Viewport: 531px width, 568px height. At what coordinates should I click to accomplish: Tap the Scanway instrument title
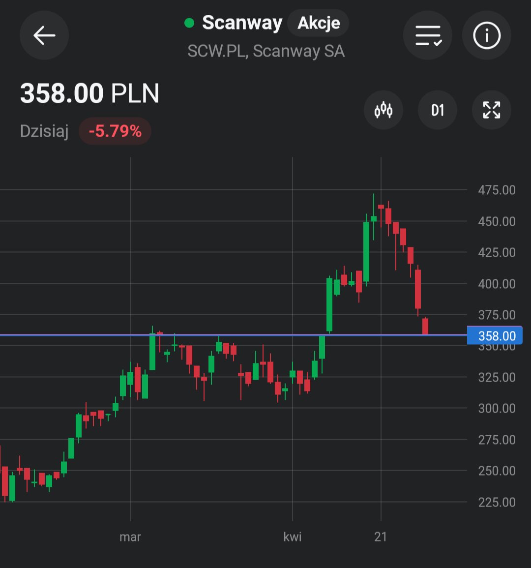tap(242, 23)
